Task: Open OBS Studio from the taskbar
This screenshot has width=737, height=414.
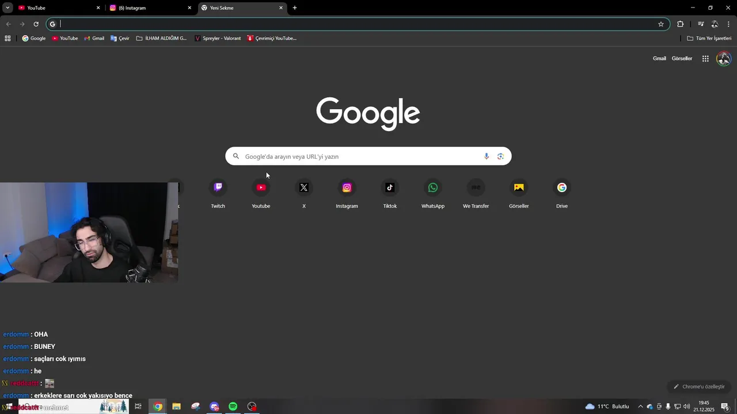Action: click(252, 407)
